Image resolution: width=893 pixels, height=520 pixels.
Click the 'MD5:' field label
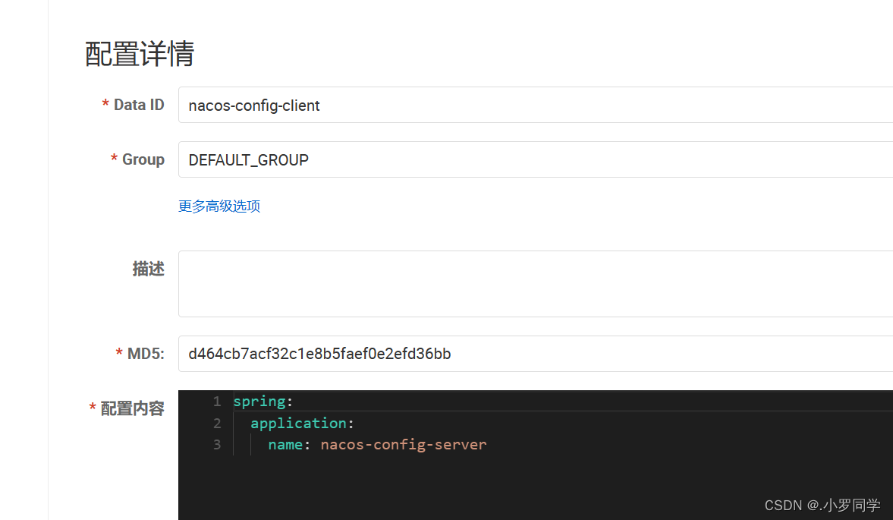(x=146, y=354)
